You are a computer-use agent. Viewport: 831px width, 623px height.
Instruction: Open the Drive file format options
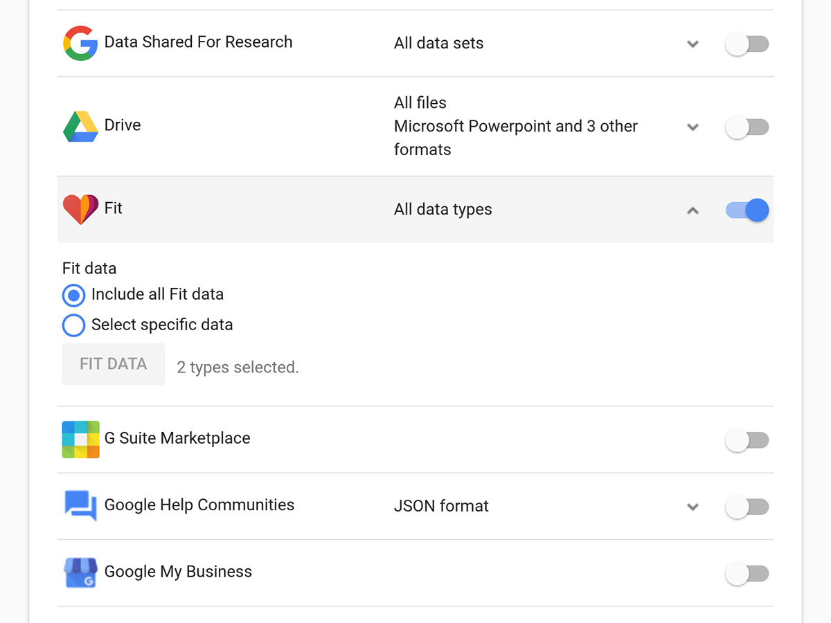click(x=692, y=127)
